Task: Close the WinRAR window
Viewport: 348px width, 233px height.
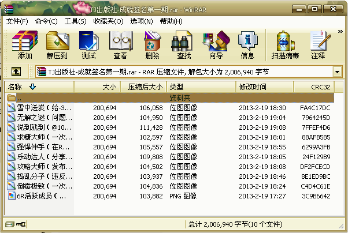Action: click(x=333, y=9)
